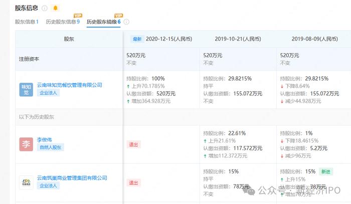351x204 pixels.
Task: Click the 云南筑巢商业管理集团 logo
Action: click(26, 182)
